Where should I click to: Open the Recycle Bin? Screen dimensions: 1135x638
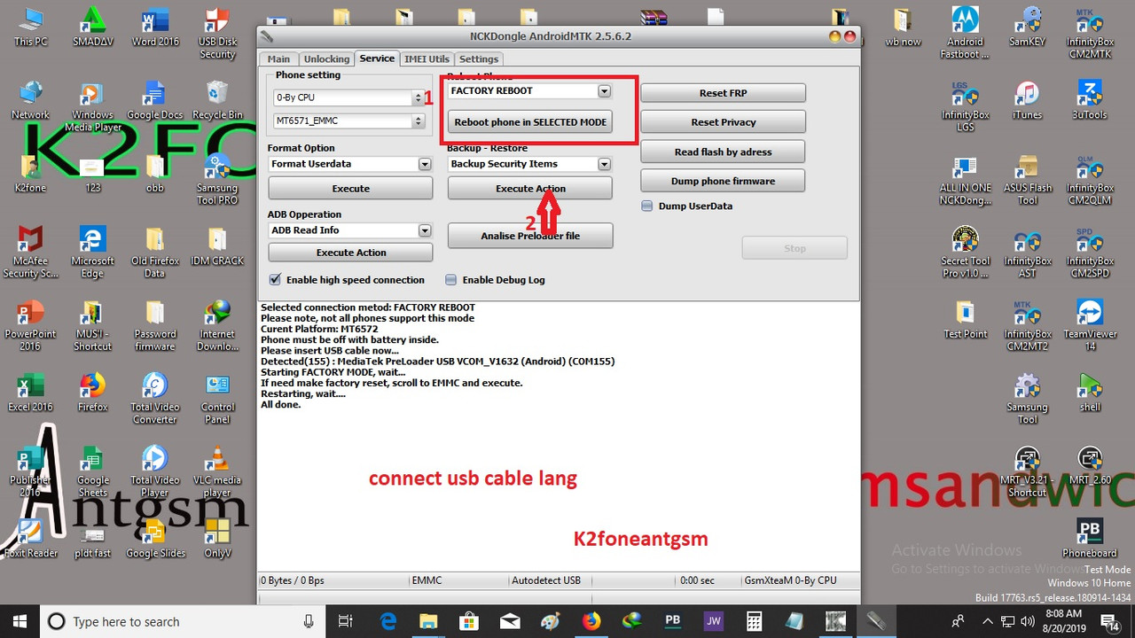pos(217,100)
